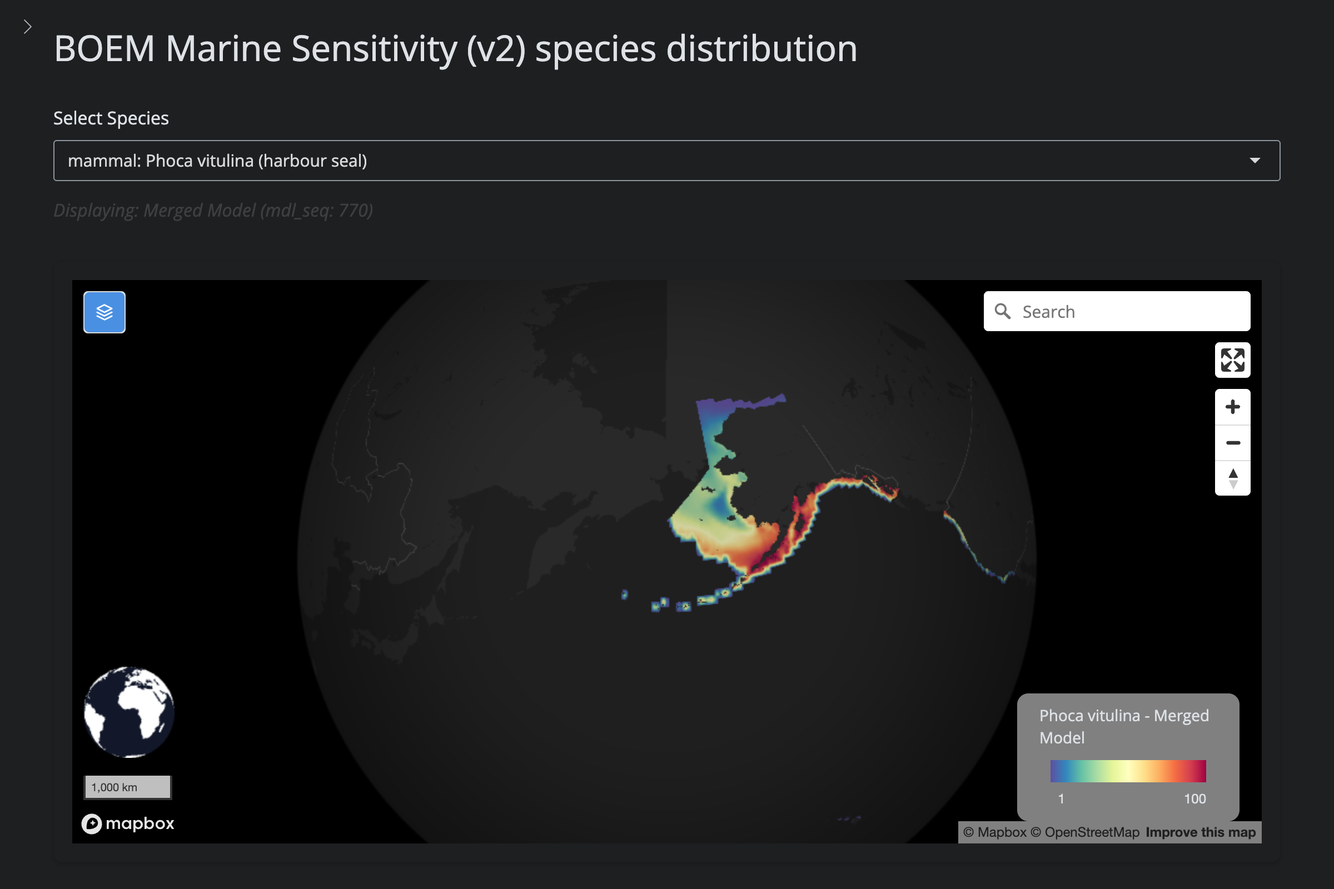Open the © OpenStreetMap attribution link

(x=1084, y=832)
